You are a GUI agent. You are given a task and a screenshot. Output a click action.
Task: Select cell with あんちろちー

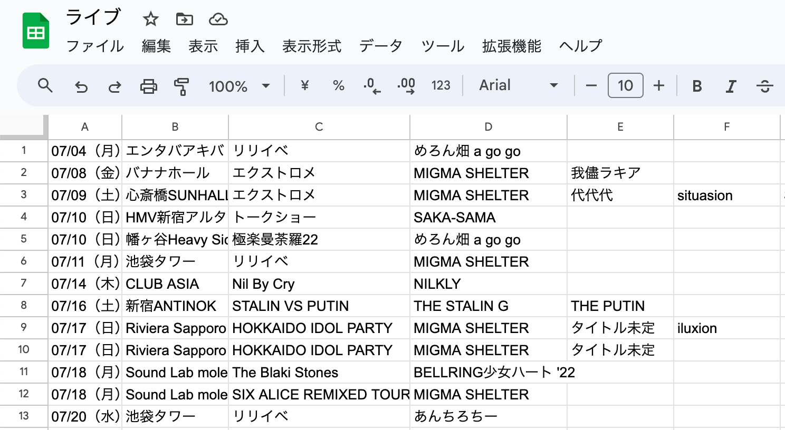click(x=489, y=417)
